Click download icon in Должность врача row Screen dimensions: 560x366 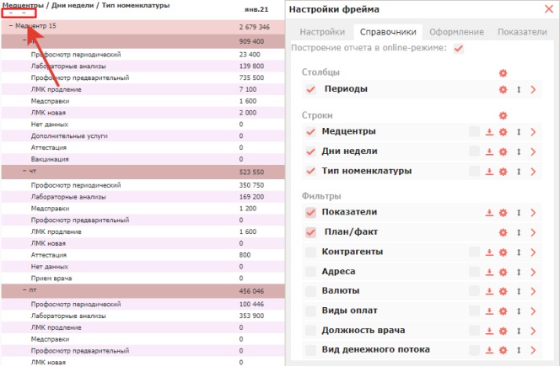[x=489, y=331]
